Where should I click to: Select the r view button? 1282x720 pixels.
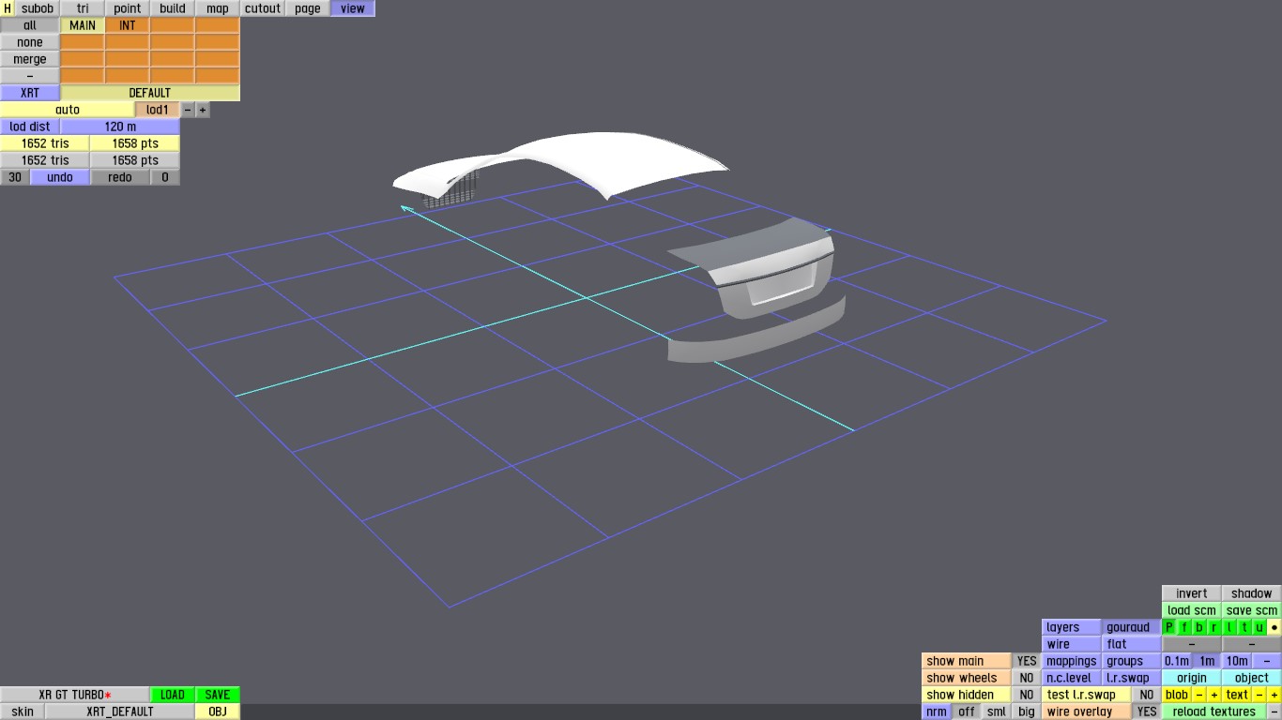tap(1214, 627)
